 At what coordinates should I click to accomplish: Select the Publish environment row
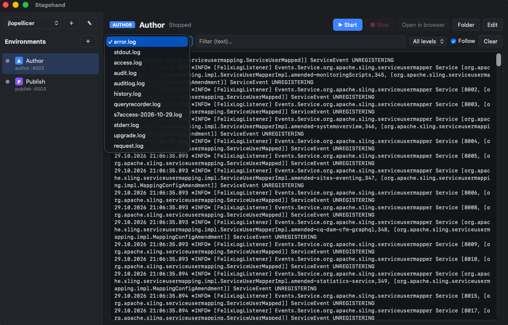51,85
